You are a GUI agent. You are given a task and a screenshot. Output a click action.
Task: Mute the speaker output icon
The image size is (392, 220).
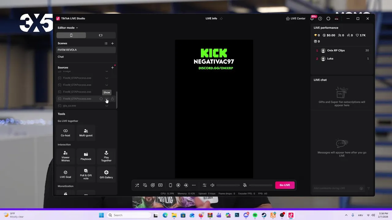pyautogui.click(x=212, y=185)
